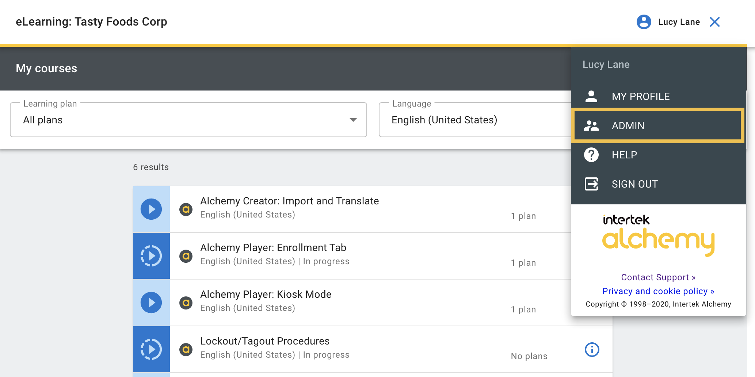Open the Contact Support link

click(658, 277)
